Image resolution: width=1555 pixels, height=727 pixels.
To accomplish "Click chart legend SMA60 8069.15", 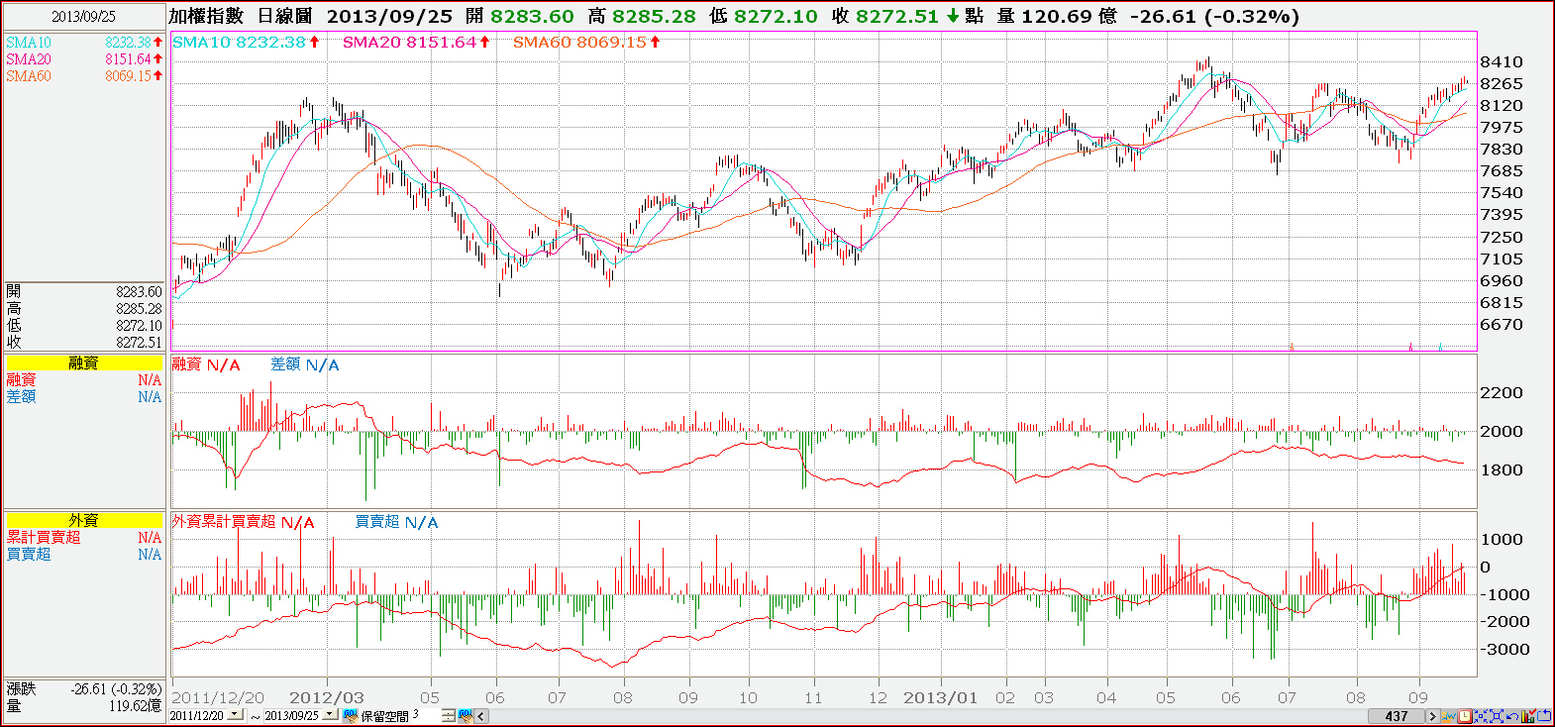I will pyautogui.click(x=586, y=42).
